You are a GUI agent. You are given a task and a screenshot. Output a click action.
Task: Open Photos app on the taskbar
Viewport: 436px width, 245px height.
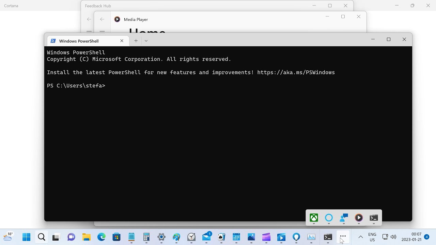(x=251, y=237)
